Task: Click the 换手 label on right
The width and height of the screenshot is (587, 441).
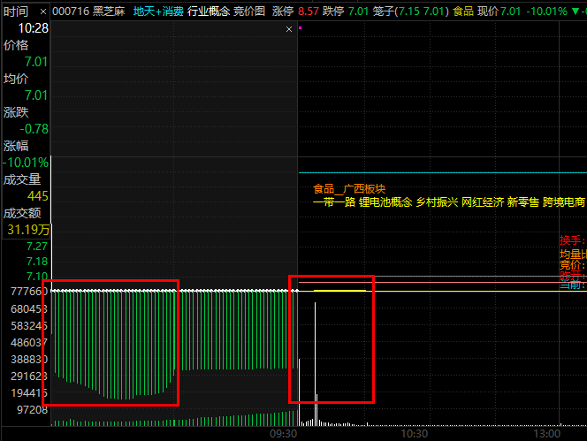Action: (572, 240)
